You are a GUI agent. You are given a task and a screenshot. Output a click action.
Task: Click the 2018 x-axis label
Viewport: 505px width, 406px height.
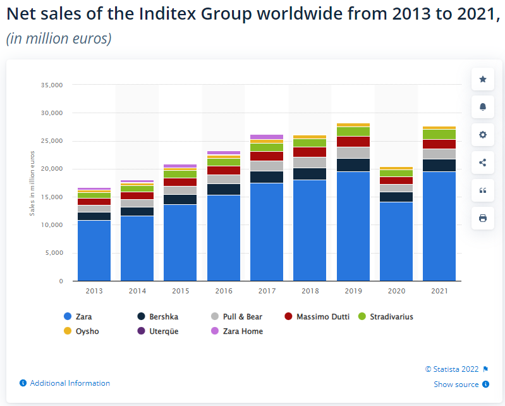pyautogui.click(x=310, y=291)
